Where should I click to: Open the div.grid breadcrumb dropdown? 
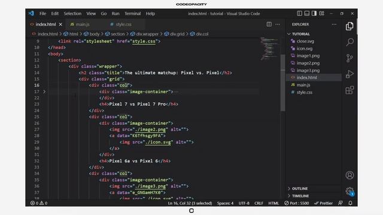[174, 34]
